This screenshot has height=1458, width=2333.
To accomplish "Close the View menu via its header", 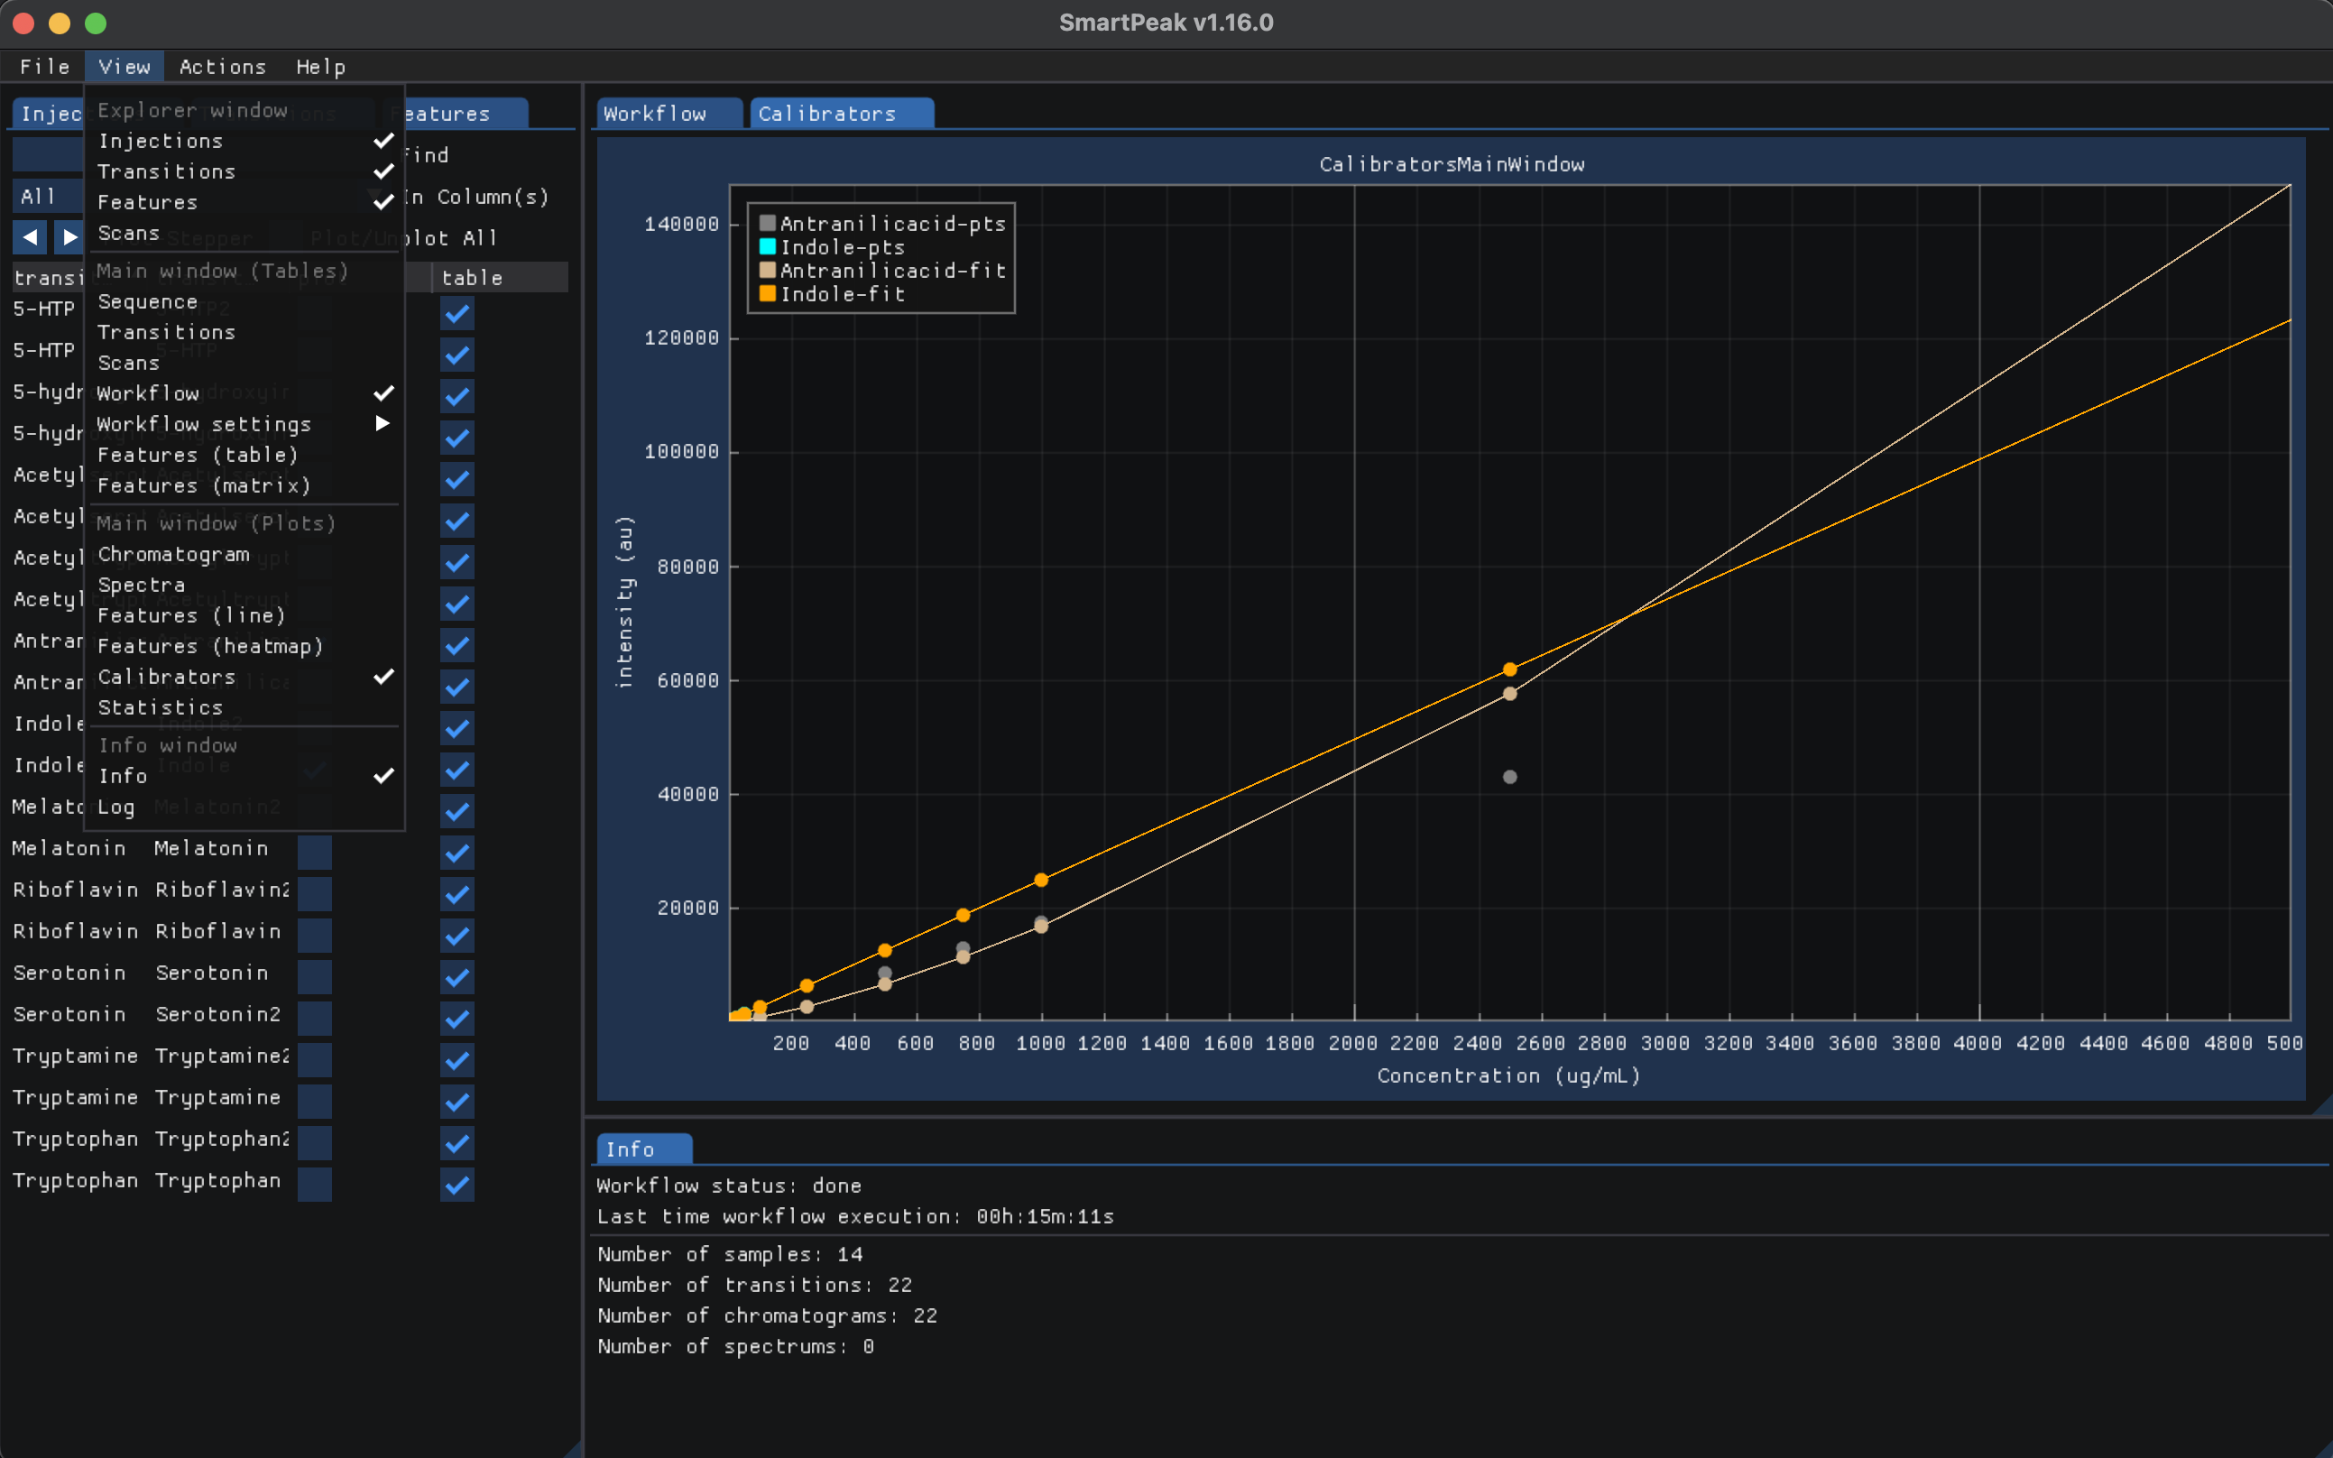I will (x=124, y=67).
